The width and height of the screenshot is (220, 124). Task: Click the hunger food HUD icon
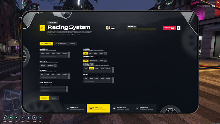22,118
